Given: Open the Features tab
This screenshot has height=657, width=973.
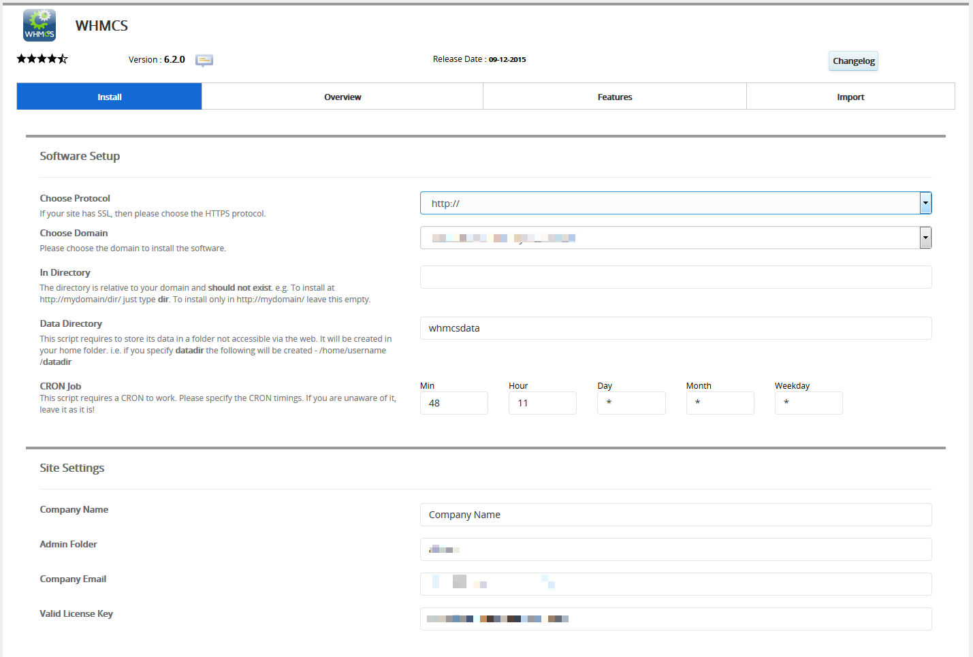Looking at the screenshot, I should 615,97.
